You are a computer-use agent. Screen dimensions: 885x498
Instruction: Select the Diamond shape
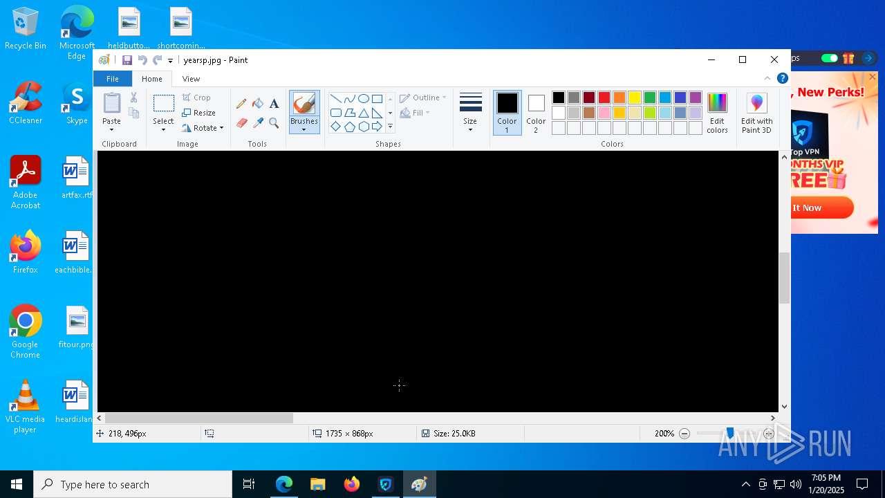[335, 127]
